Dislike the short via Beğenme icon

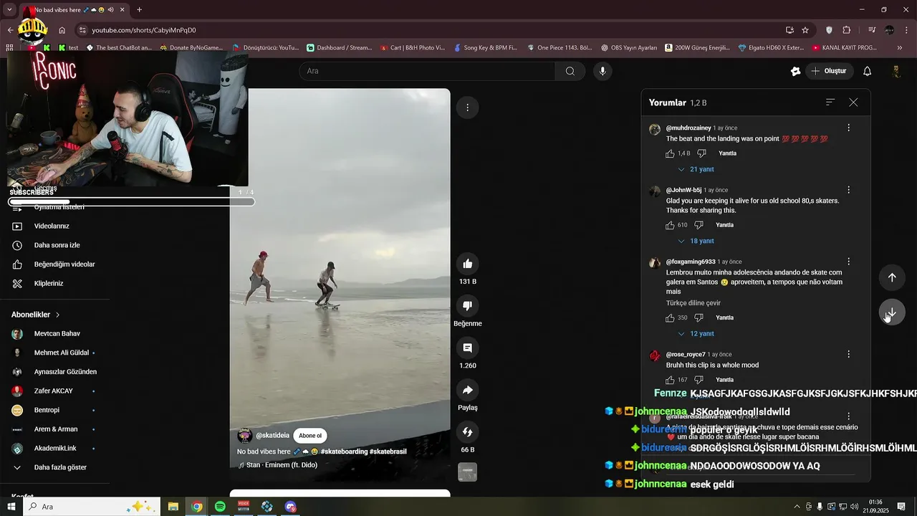pyautogui.click(x=467, y=306)
